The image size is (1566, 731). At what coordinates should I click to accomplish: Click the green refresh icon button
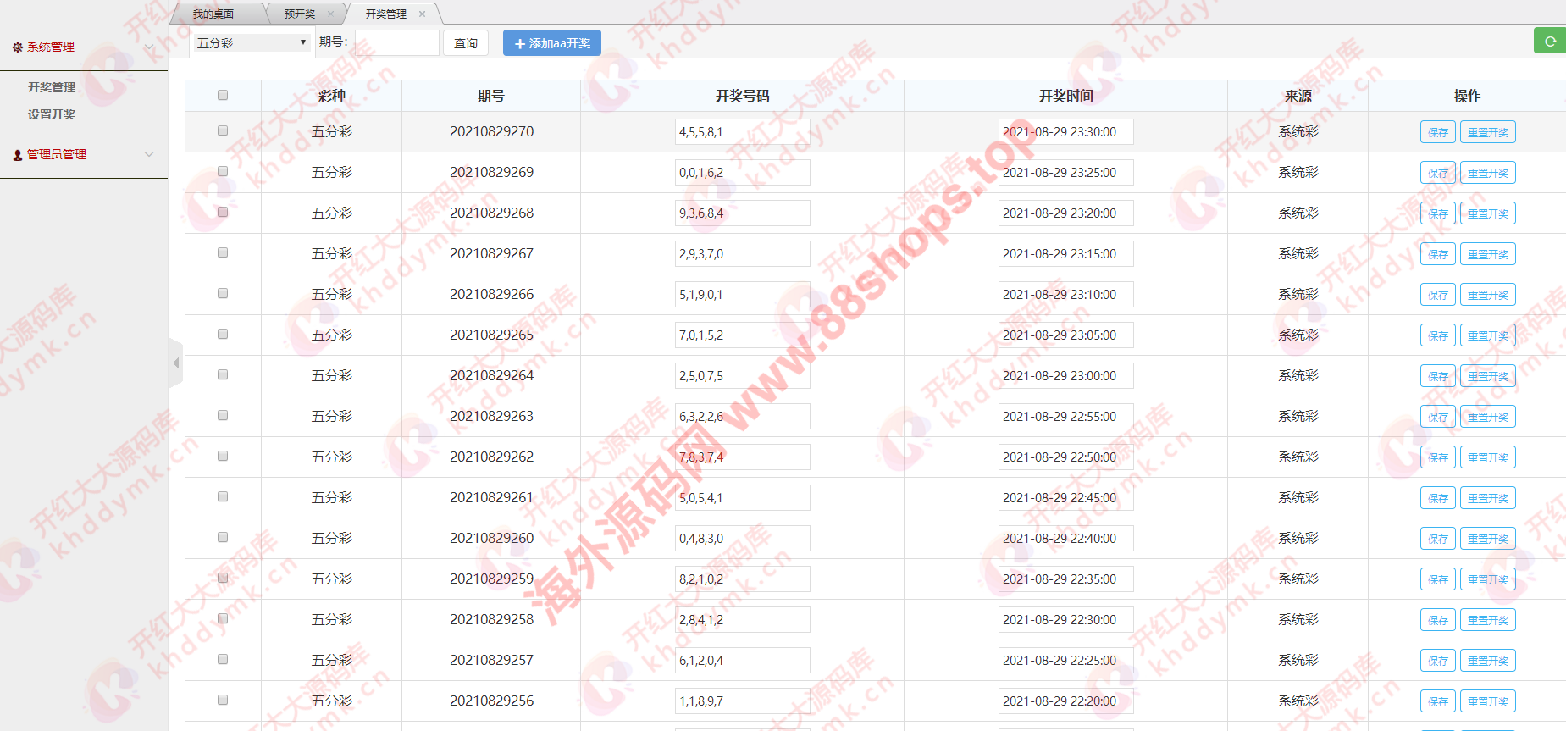tap(1550, 41)
